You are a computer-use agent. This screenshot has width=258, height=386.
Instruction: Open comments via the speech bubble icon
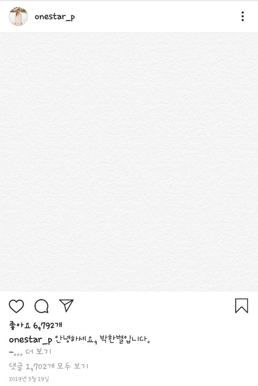(x=41, y=306)
